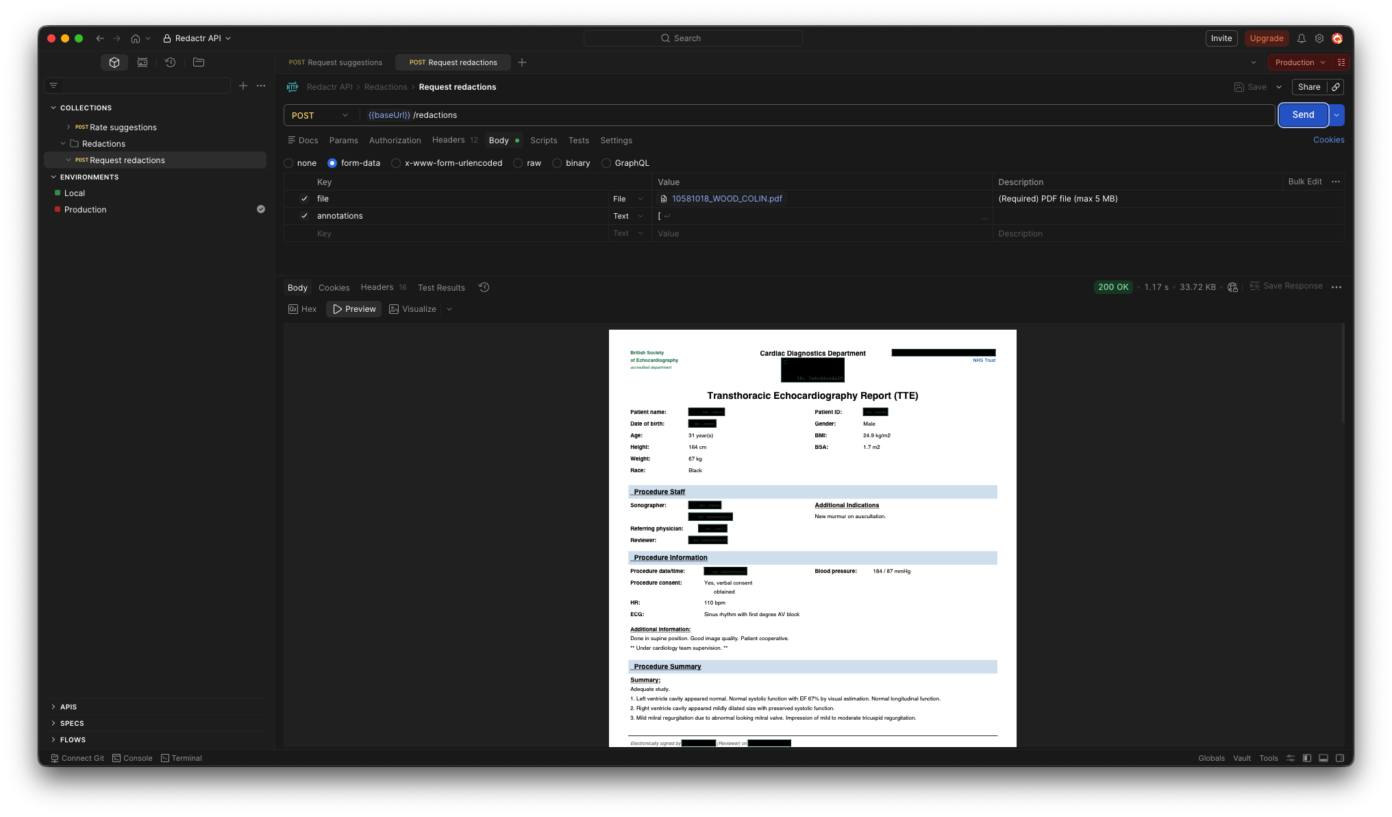The width and height of the screenshot is (1392, 817).
Task: Change the annotations row Text type dropdown
Action: pyautogui.click(x=628, y=216)
